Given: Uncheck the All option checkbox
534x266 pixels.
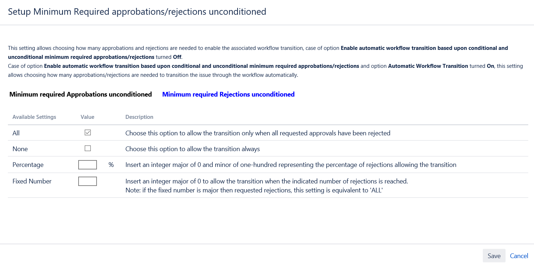Looking at the screenshot, I should (x=88, y=133).
